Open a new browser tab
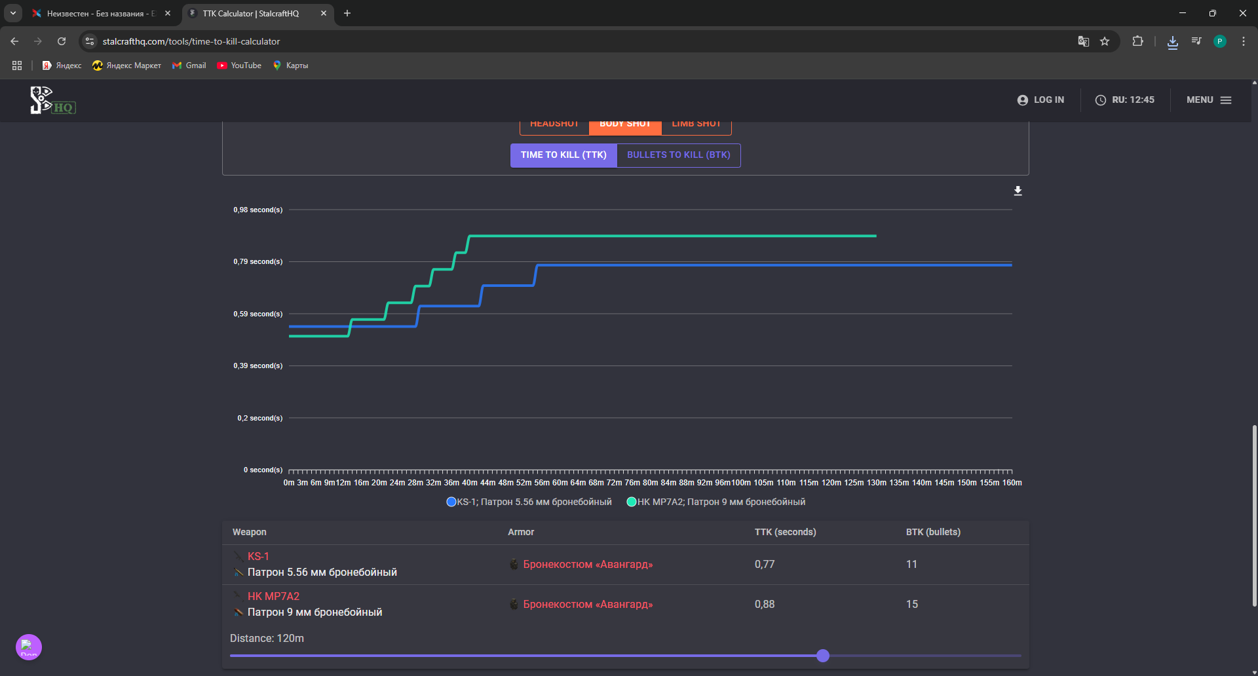This screenshot has width=1258, height=676. (347, 13)
